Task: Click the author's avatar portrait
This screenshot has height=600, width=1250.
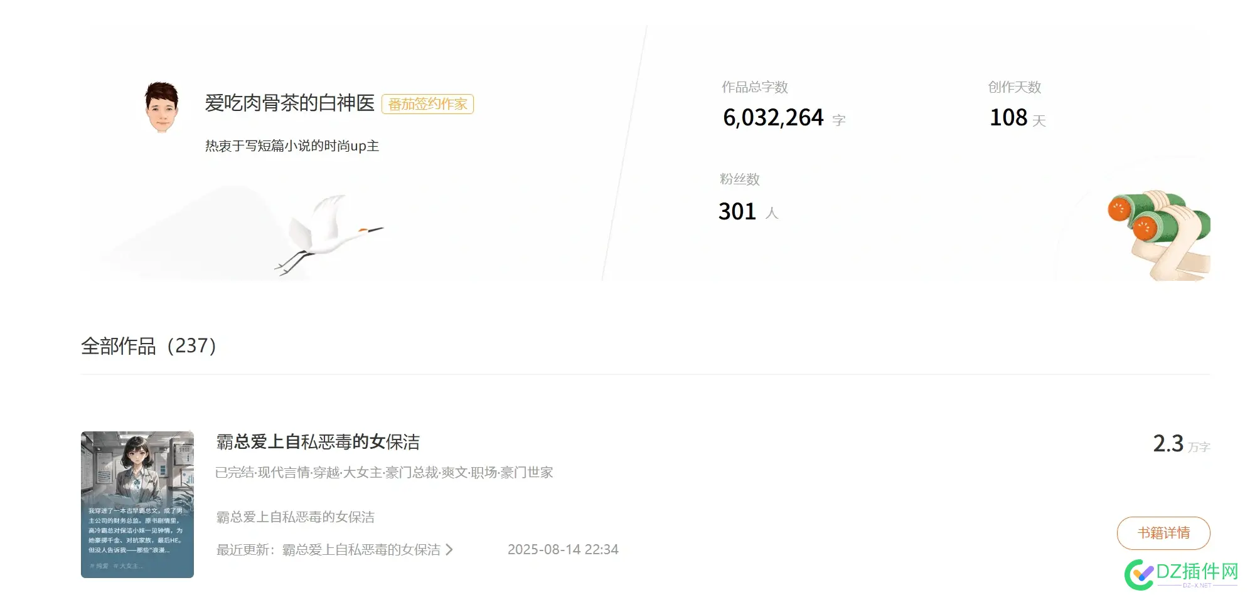Action: [162, 107]
